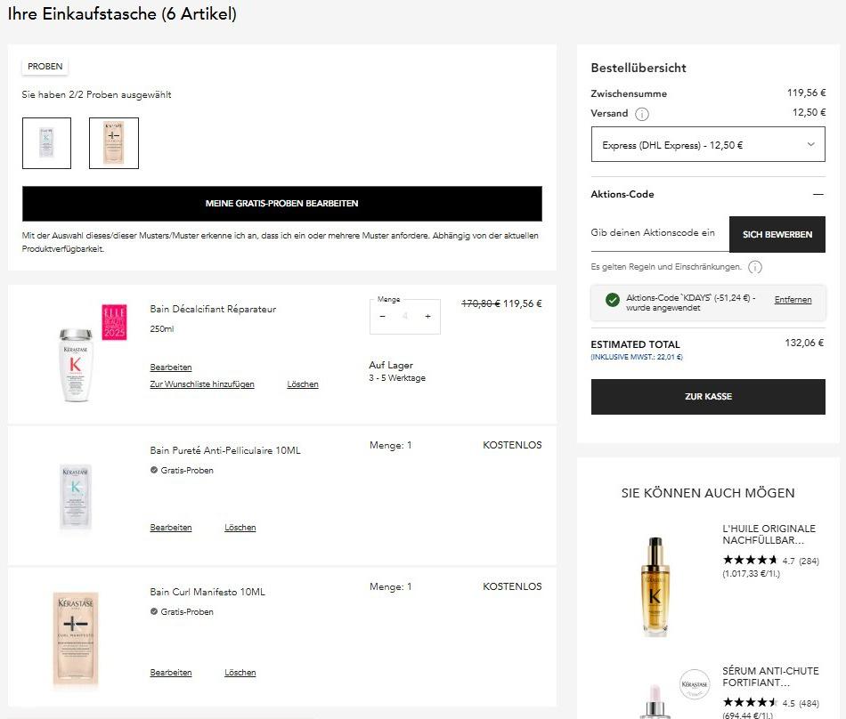
Task: Click the shipping info icon beside Versand
Action: [x=641, y=114]
